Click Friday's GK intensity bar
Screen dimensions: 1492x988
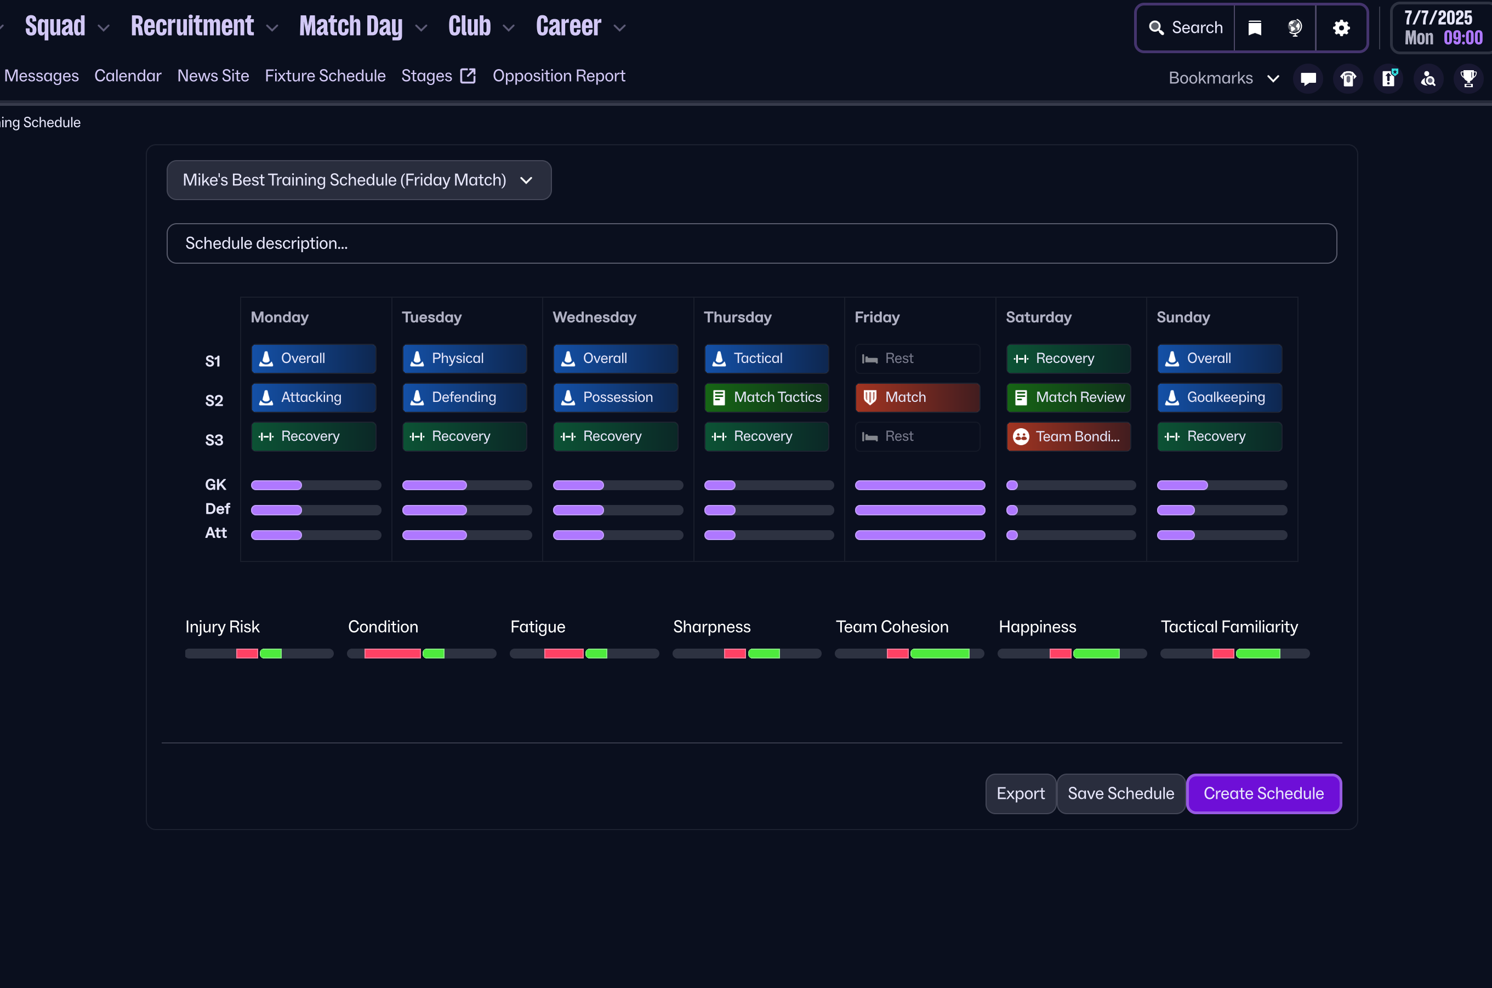point(920,485)
